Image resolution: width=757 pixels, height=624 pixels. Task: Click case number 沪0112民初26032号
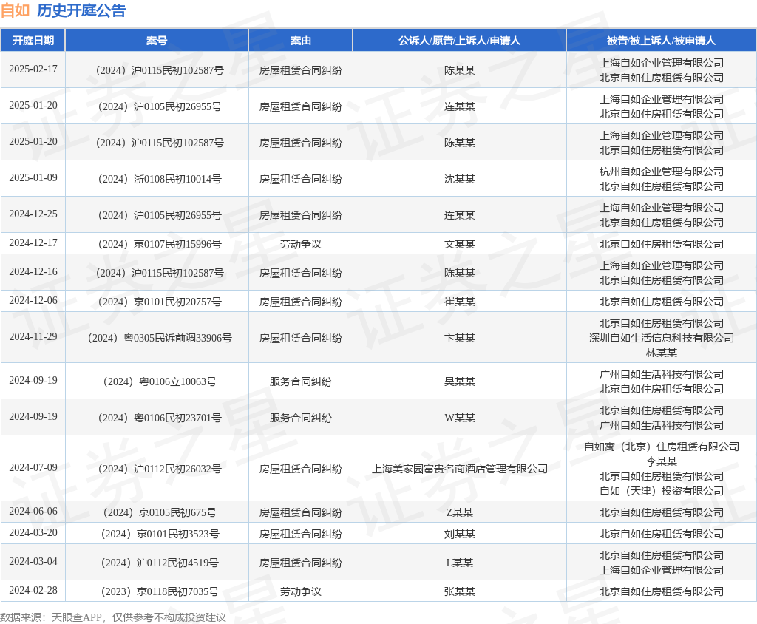[x=160, y=469]
